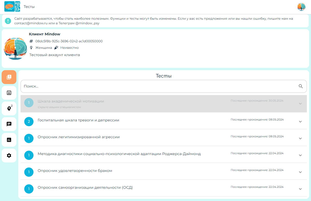Click the count badge for Госпитальная шкала тревоги и депрессии
Screen dimensions: 311x201
(x=29, y=122)
